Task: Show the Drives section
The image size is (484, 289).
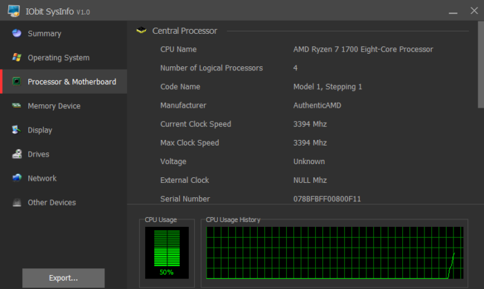Action: click(64, 155)
